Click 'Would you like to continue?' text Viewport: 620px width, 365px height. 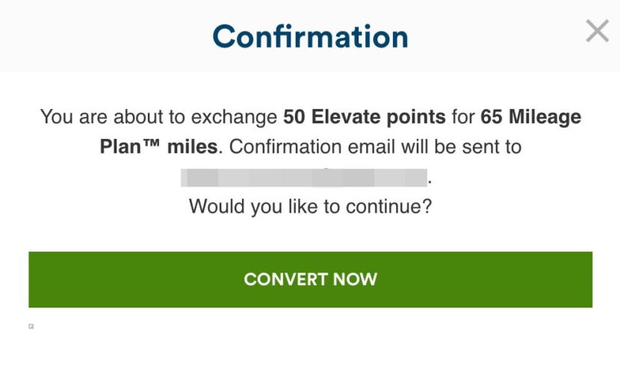click(310, 206)
